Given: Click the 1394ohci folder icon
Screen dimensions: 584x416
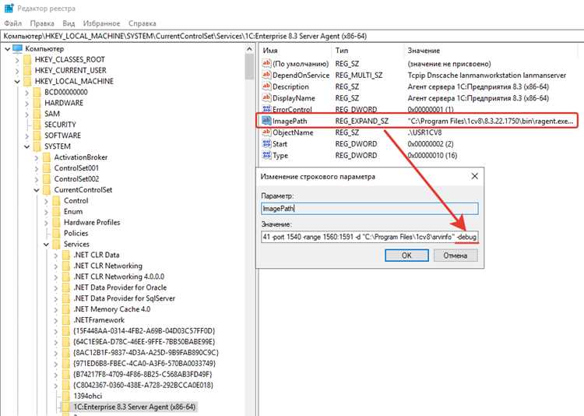Looking at the screenshot, I should pos(66,396).
